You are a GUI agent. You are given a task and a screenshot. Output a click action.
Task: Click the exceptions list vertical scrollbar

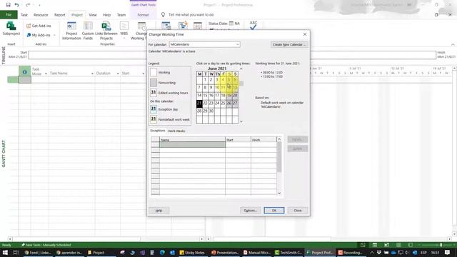[279, 157]
